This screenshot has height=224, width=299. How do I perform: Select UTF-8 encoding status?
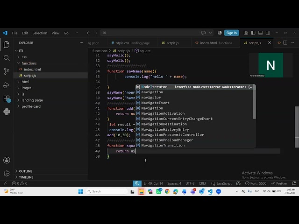(190, 183)
